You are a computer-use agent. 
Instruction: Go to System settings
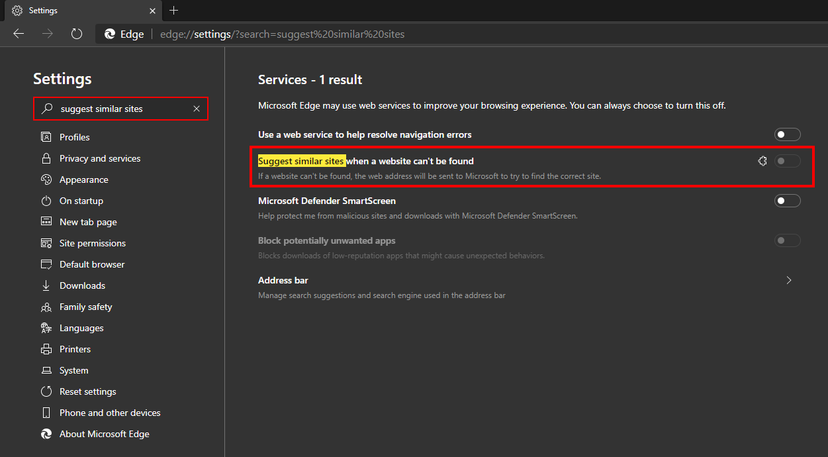pyautogui.click(x=73, y=370)
